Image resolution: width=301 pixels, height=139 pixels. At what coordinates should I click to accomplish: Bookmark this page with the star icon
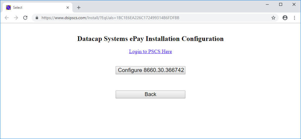click(273, 18)
